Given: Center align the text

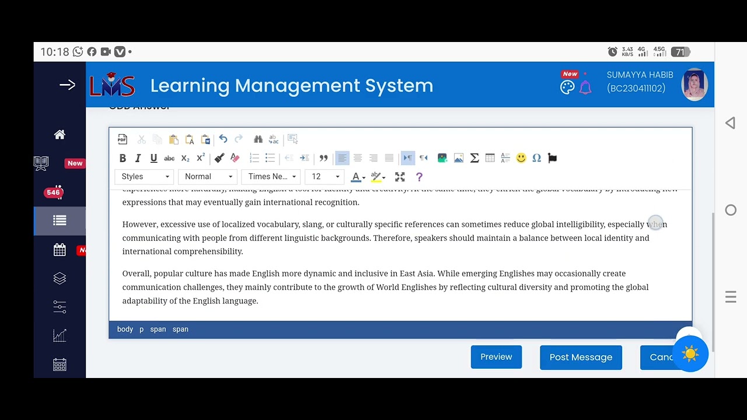Looking at the screenshot, I should click(x=358, y=158).
